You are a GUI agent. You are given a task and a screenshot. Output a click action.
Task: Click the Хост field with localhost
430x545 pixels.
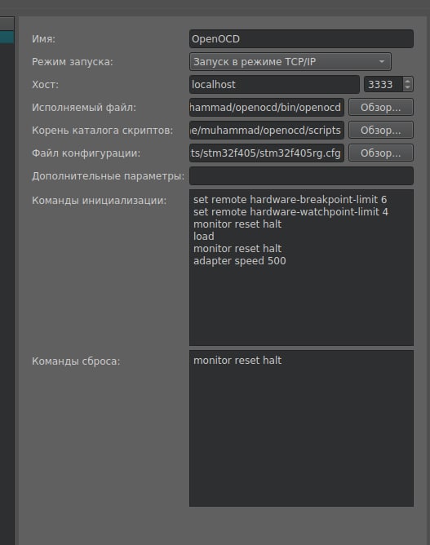coord(274,85)
